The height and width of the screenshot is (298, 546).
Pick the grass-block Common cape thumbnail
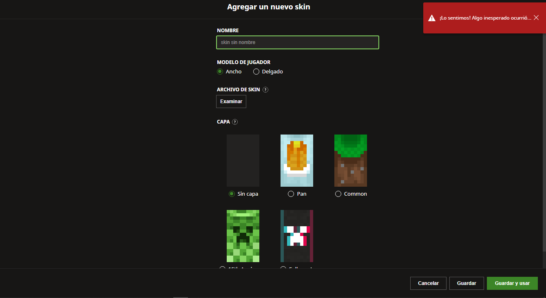click(351, 161)
